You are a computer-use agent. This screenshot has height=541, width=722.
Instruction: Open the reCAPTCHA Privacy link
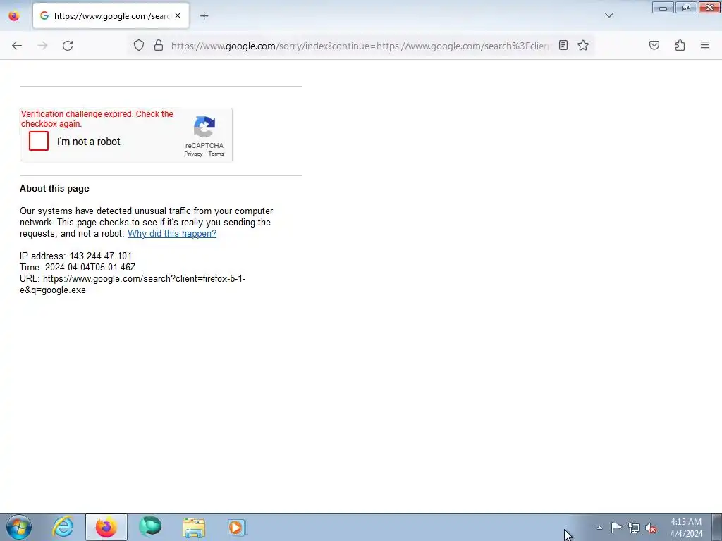tap(193, 154)
